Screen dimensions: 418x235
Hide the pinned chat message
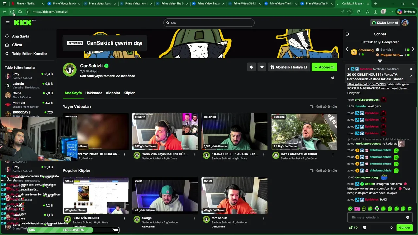coord(411,69)
